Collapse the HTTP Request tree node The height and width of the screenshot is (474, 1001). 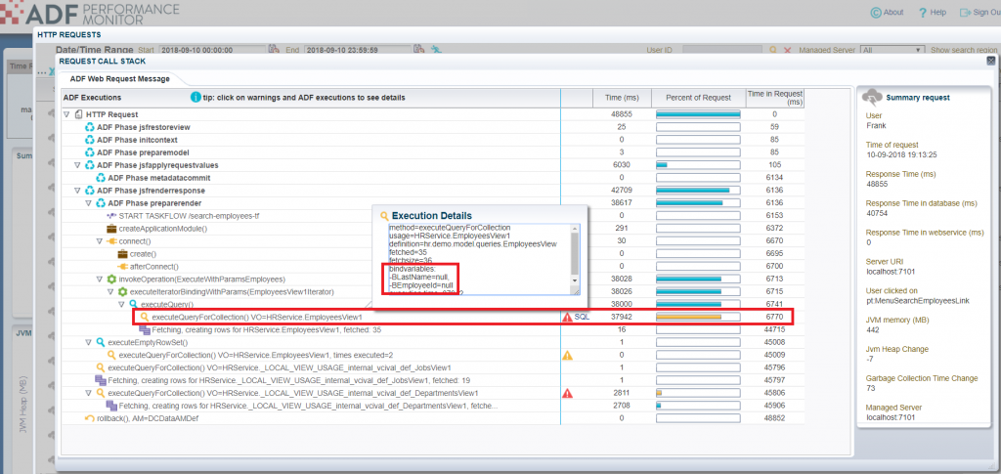click(x=66, y=114)
